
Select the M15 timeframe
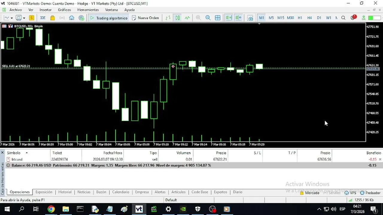tap(281, 18)
